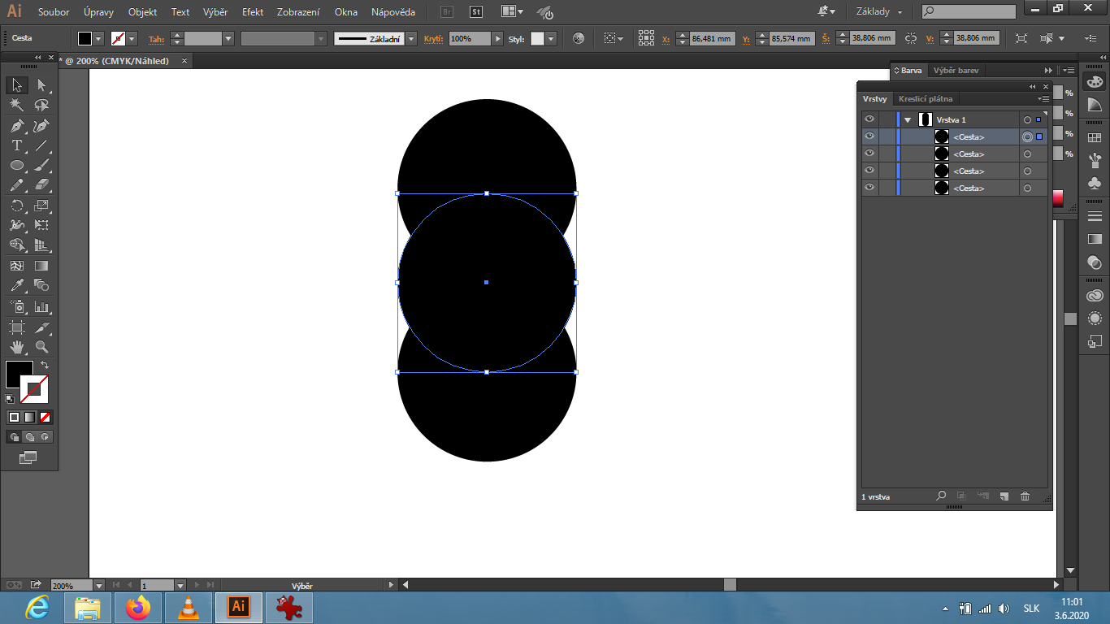Hide the Vrstva 1 layer

point(869,119)
